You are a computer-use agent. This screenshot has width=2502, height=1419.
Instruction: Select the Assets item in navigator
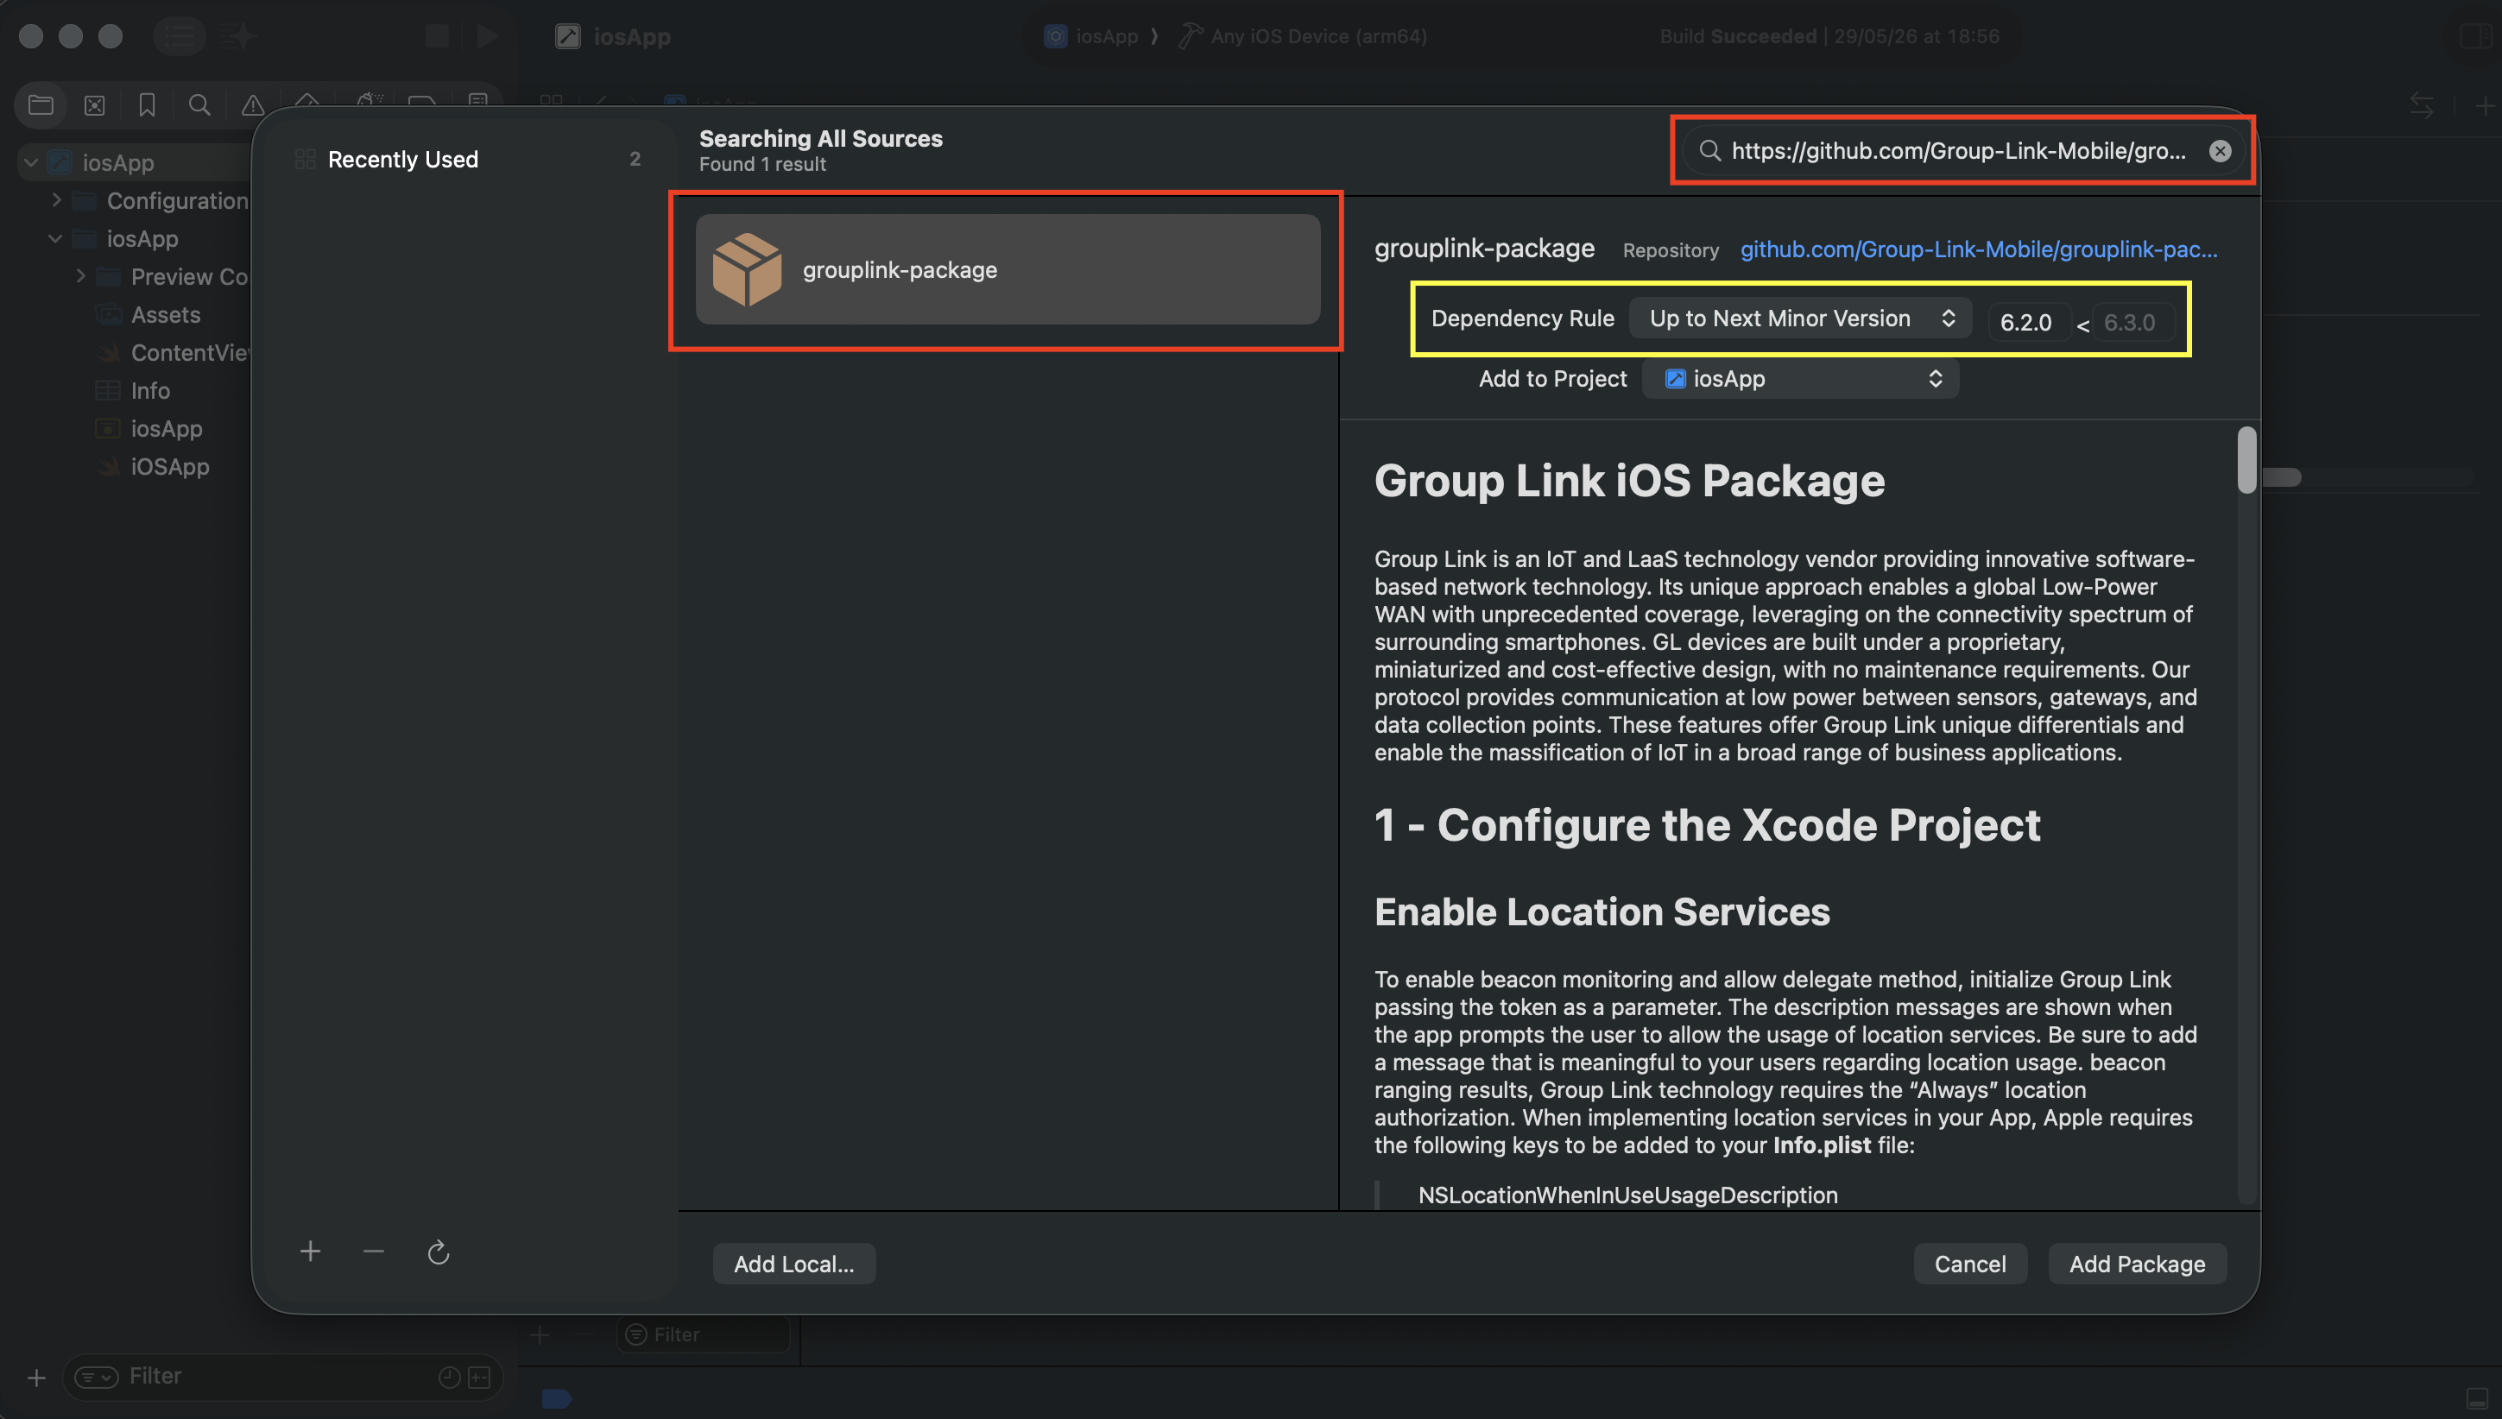166,315
